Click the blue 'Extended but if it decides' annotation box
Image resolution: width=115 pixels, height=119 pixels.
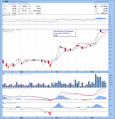[x=64, y=33]
